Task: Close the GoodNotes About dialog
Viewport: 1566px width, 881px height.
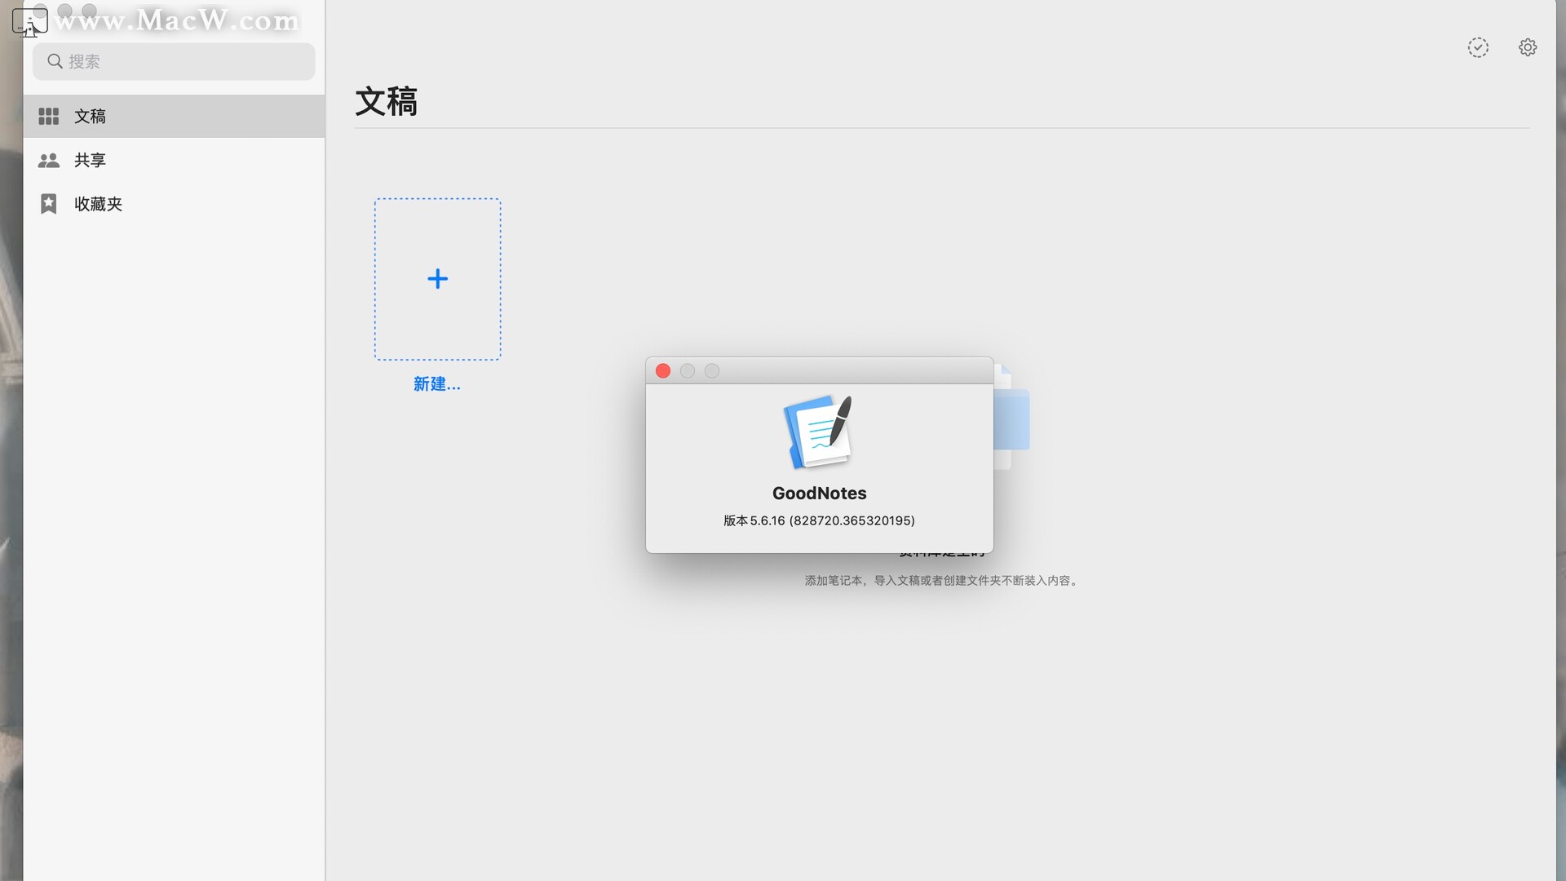Action: tap(662, 371)
